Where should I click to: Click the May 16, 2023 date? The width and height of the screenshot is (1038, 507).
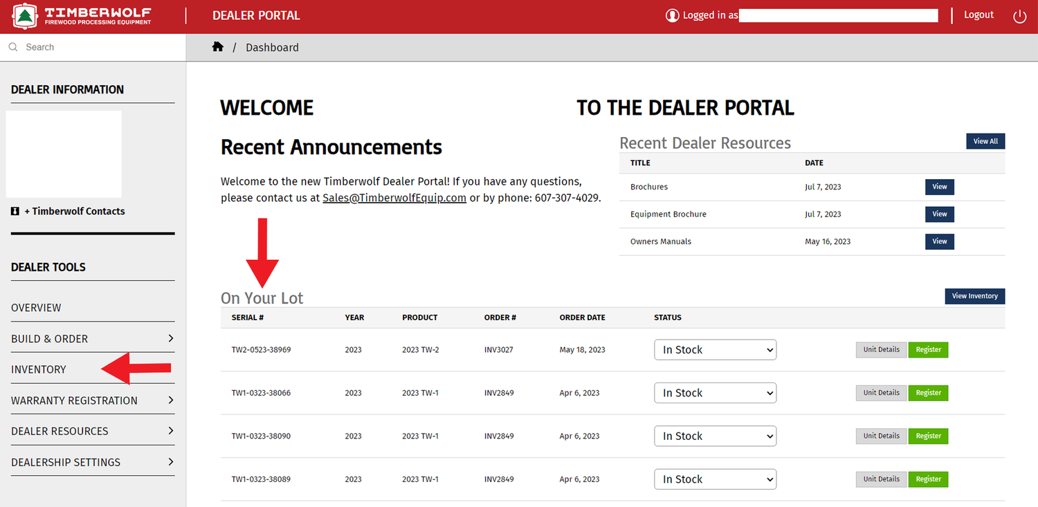(x=828, y=241)
